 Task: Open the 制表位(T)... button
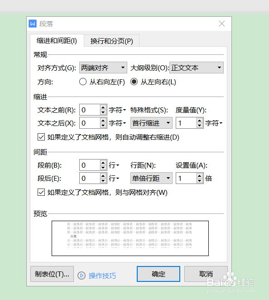click(52, 274)
